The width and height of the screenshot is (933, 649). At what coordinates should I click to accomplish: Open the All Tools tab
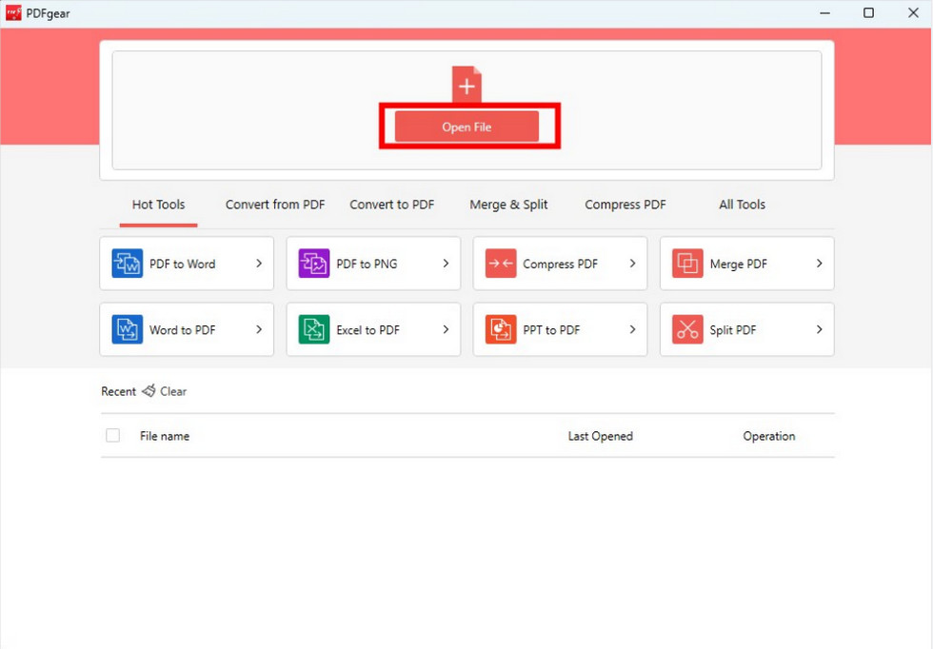(742, 204)
